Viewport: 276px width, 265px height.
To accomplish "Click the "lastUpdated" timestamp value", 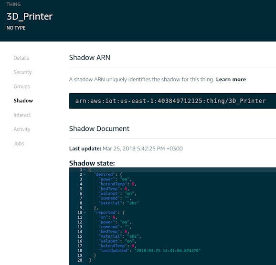I will [168, 251].
